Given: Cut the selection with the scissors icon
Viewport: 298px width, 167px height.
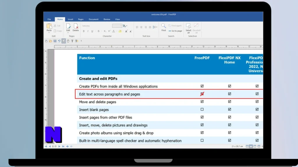Looking at the screenshot, I should 55,26.
